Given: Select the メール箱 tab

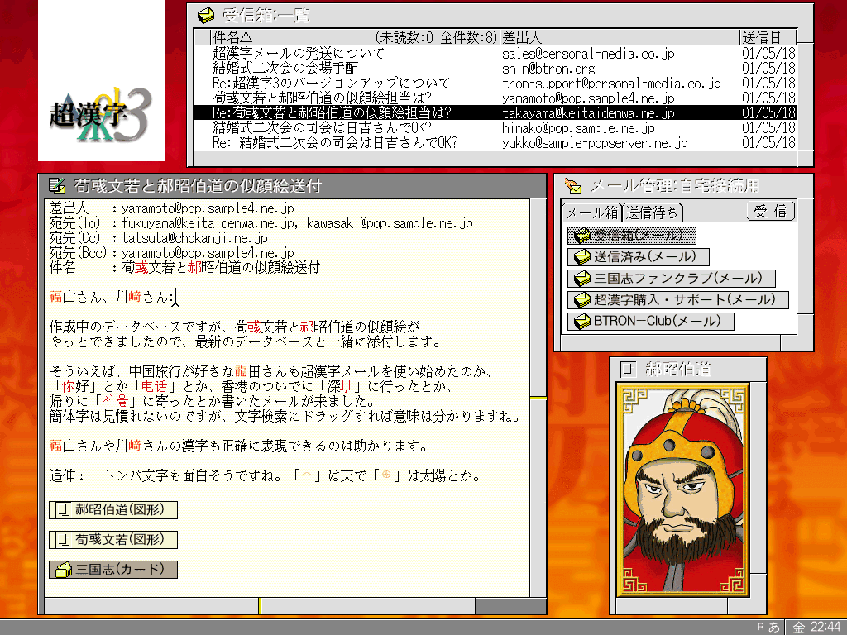Looking at the screenshot, I should tap(591, 212).
